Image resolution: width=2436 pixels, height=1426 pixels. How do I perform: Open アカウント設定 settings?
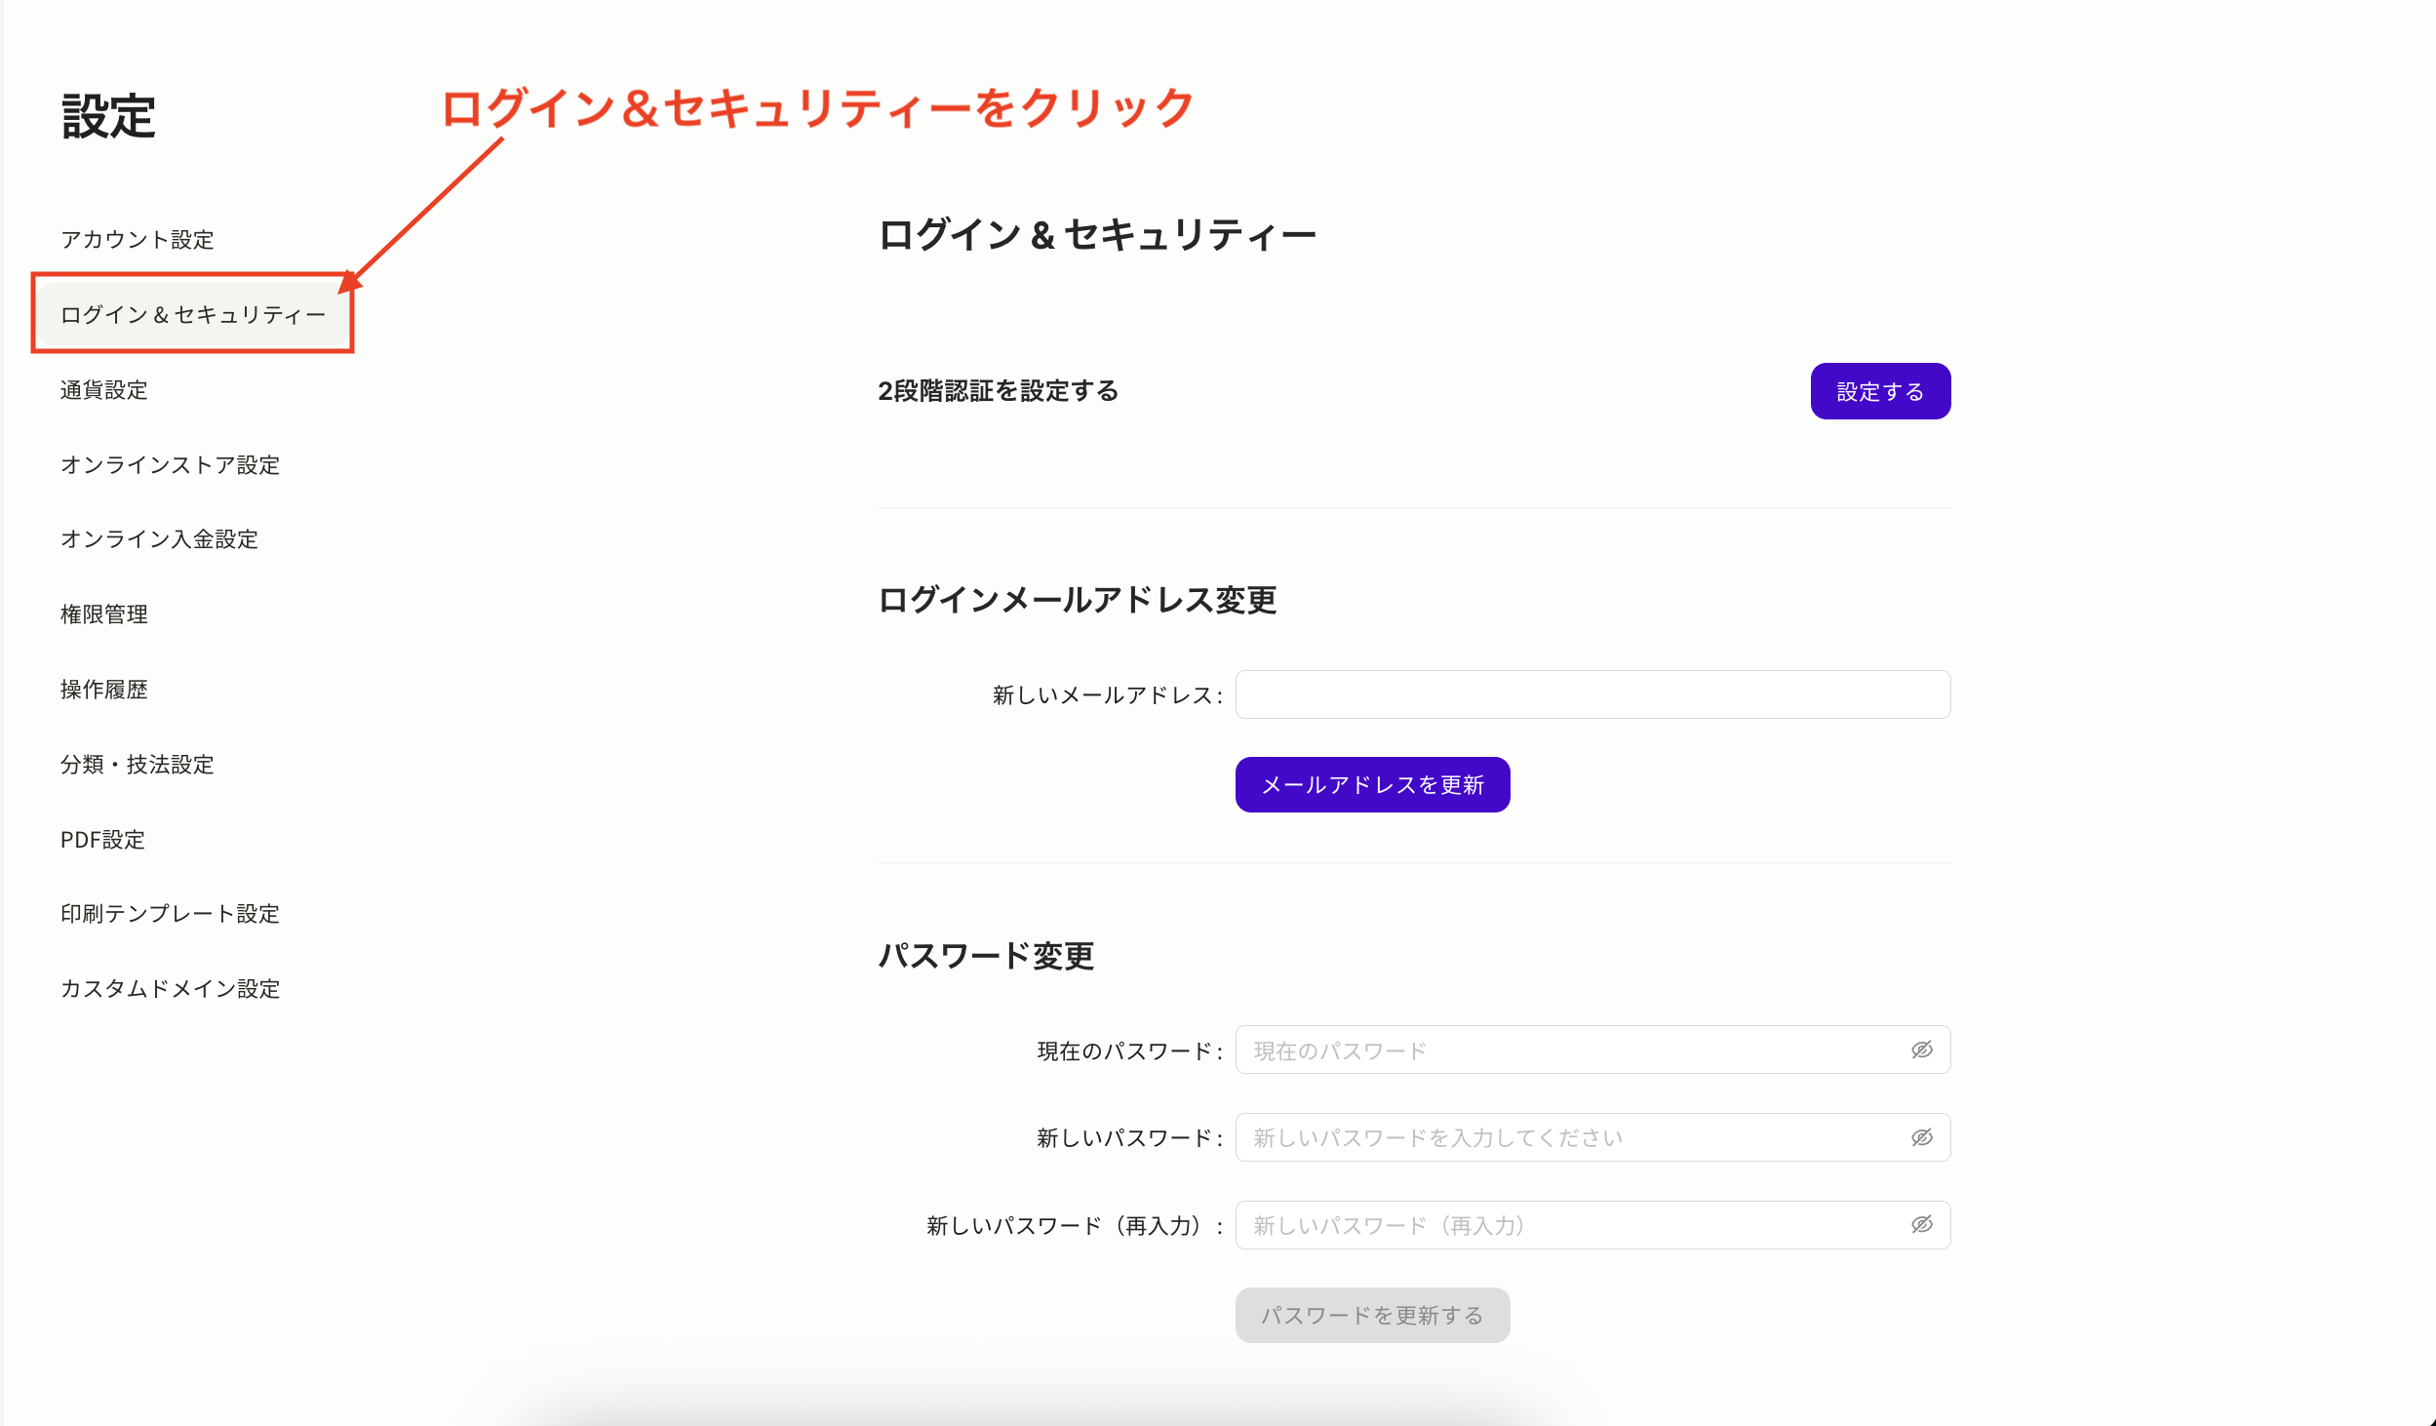pos(138,239)
